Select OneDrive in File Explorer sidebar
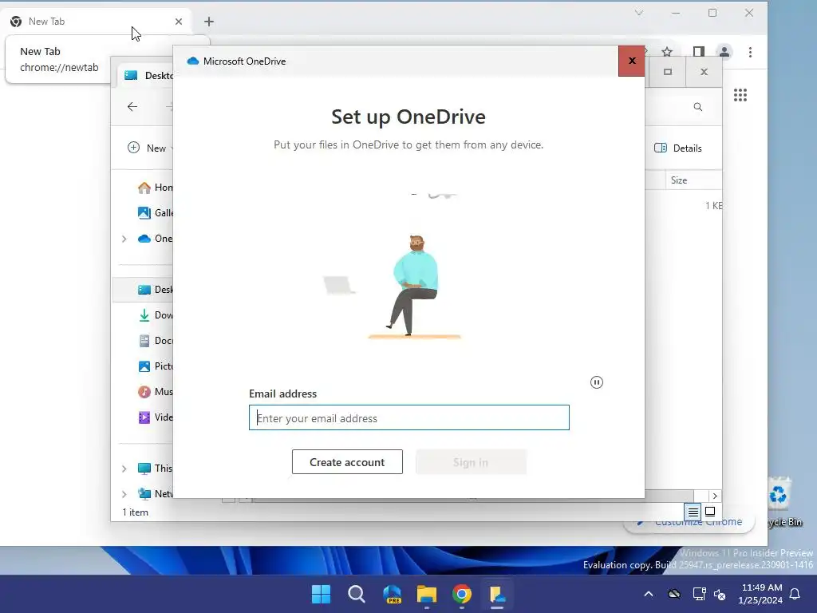 (x=155, y=238)
